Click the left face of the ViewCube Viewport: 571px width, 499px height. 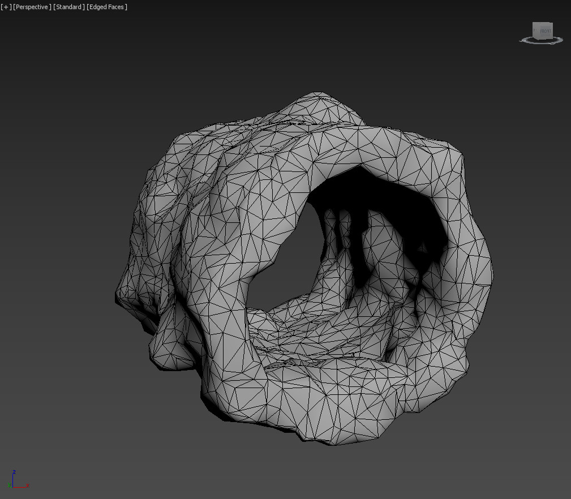pos(534,30)
